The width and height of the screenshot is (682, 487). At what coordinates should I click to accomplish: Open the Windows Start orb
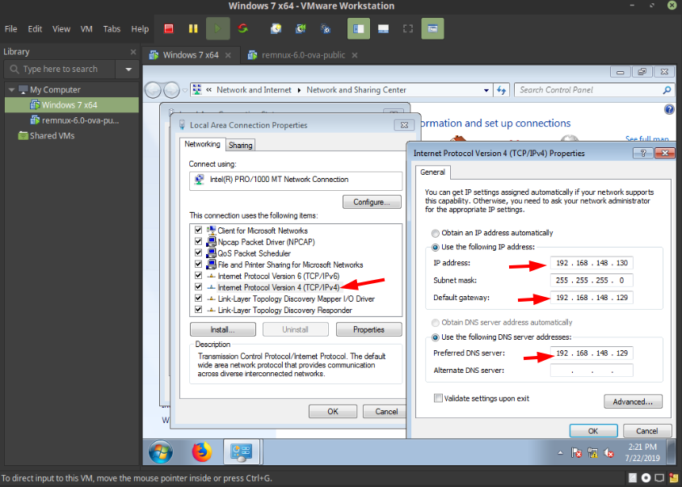(x=161, y=452)
